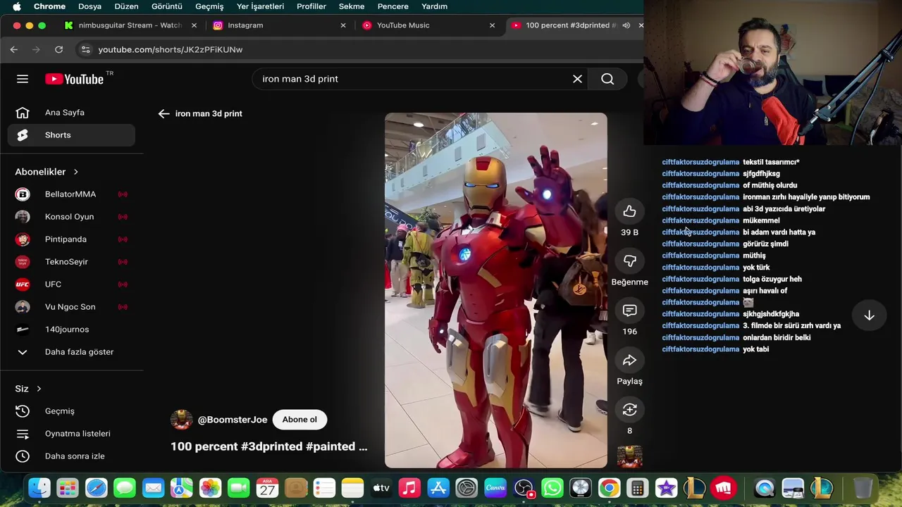Click the magnifier search button
Image resolution: width=902 pixels, height=507 pixels.
coord(607,79)
